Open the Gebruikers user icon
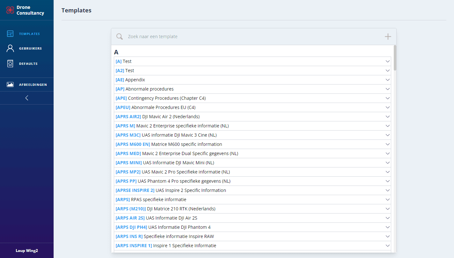454x258 pixels. tap(10, 48)
